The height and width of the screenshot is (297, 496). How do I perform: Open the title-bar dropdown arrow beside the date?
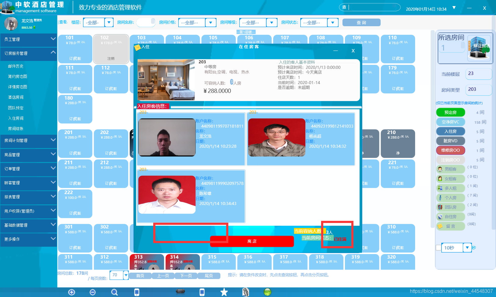454,8
